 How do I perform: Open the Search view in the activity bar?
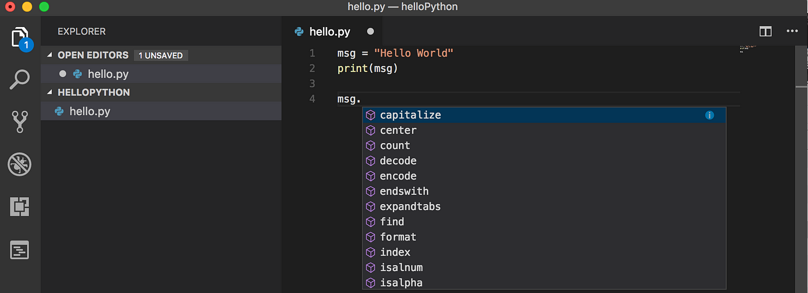(x=20, y=80)
